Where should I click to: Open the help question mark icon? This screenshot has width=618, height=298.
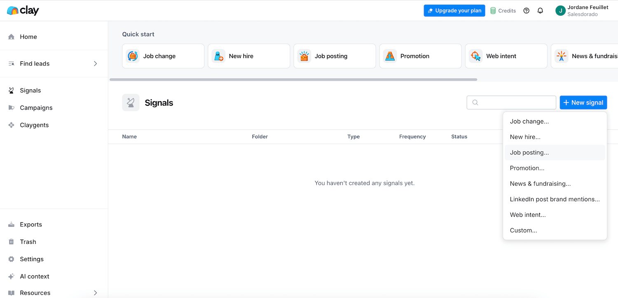point(526,11)
